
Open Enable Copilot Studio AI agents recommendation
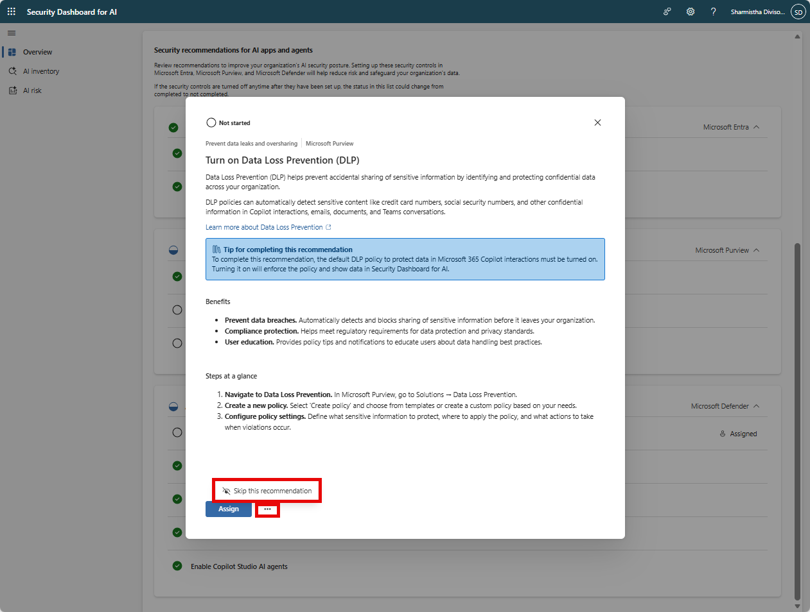(239, 566)
